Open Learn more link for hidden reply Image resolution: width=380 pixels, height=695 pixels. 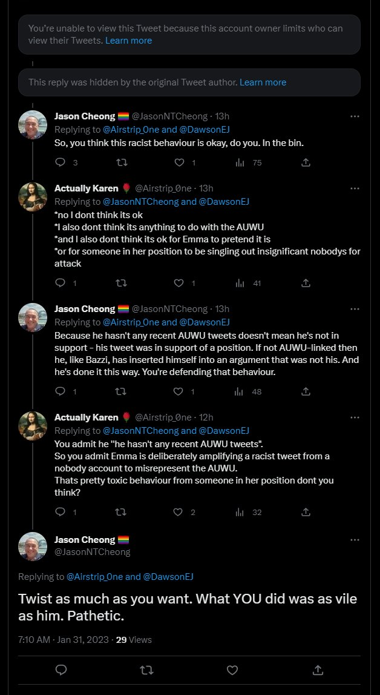pos(263,82)
